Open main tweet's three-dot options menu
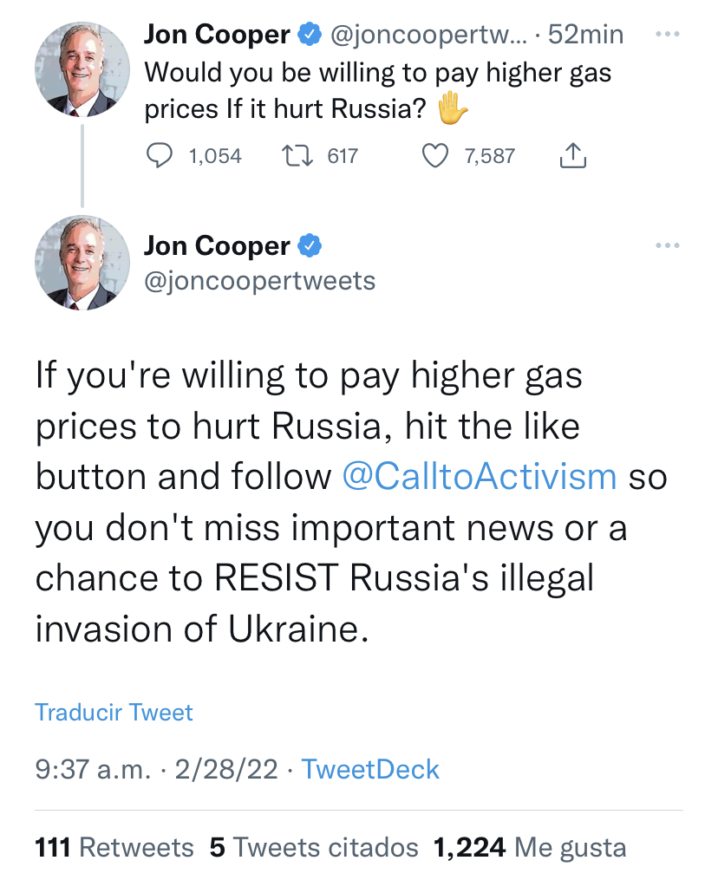This screenshot has height=880, width=718. tap(667, 246)
